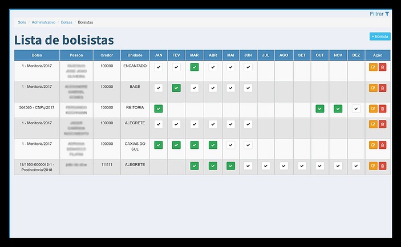Click edit icon for REITORIA row
401x247 pixels.
pyautogui.click(x=373, y=108)
